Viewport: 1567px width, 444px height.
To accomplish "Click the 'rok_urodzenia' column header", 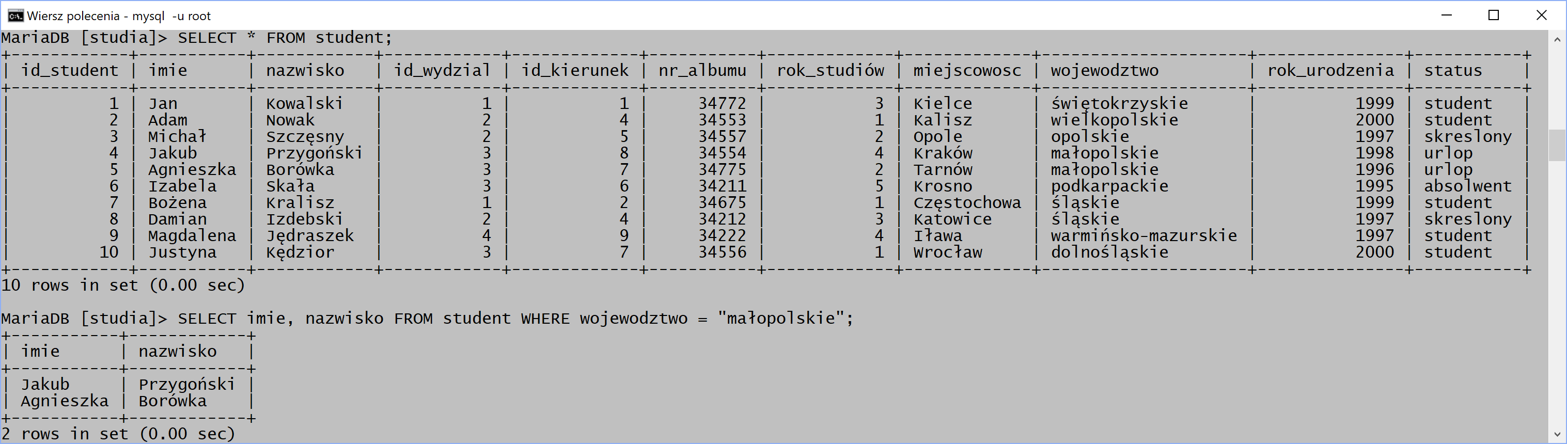I will tap(1330, 71).
